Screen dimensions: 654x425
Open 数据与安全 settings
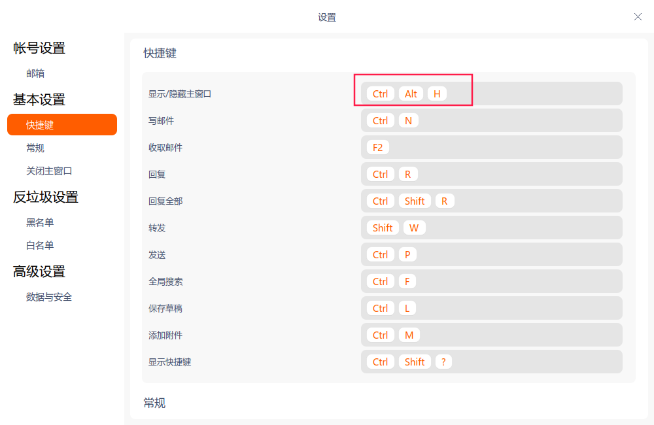click(49, 297)
